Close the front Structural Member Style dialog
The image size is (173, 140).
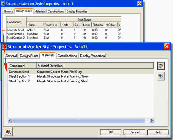pos(167,46)
